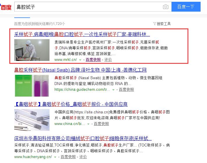Open 百度快照 for www.china.cn result
Image resolution: width=207 pixels, height=163 pixels.
101,124
